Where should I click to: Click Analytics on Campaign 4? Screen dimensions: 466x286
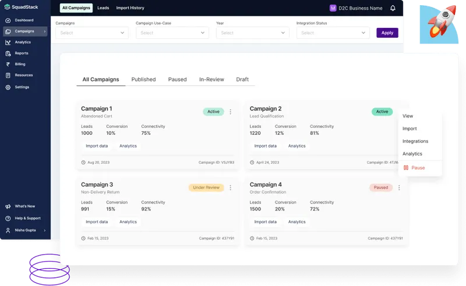pos(297,222)
